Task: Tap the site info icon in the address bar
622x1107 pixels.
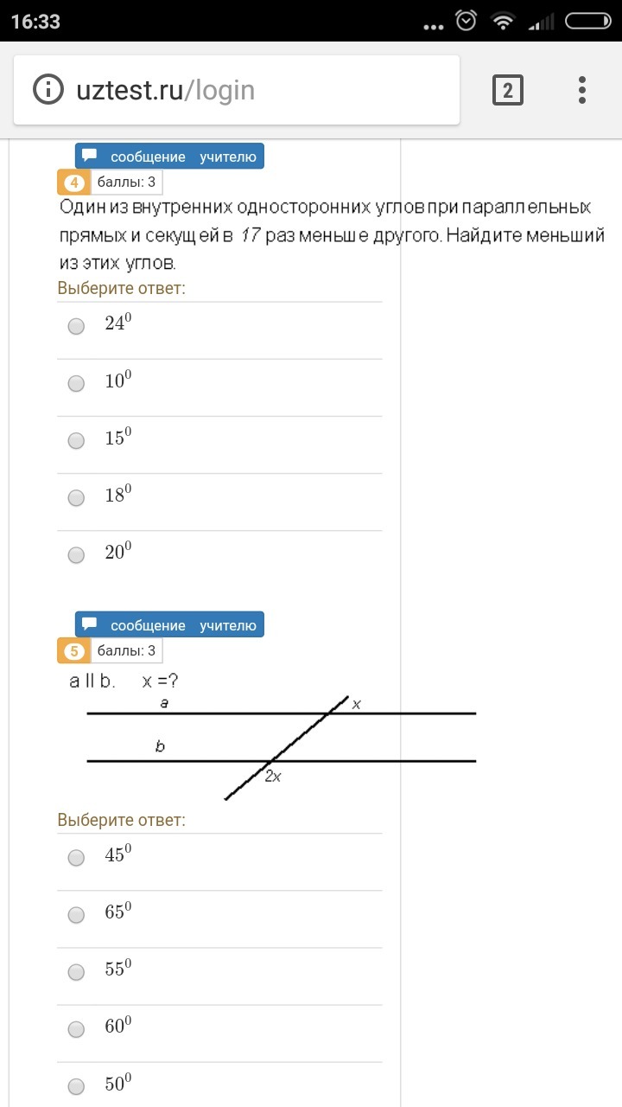Action: pyautogui.click(x=50, y=89)
